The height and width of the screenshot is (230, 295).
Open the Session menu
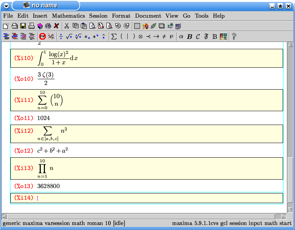coord(98,16)
